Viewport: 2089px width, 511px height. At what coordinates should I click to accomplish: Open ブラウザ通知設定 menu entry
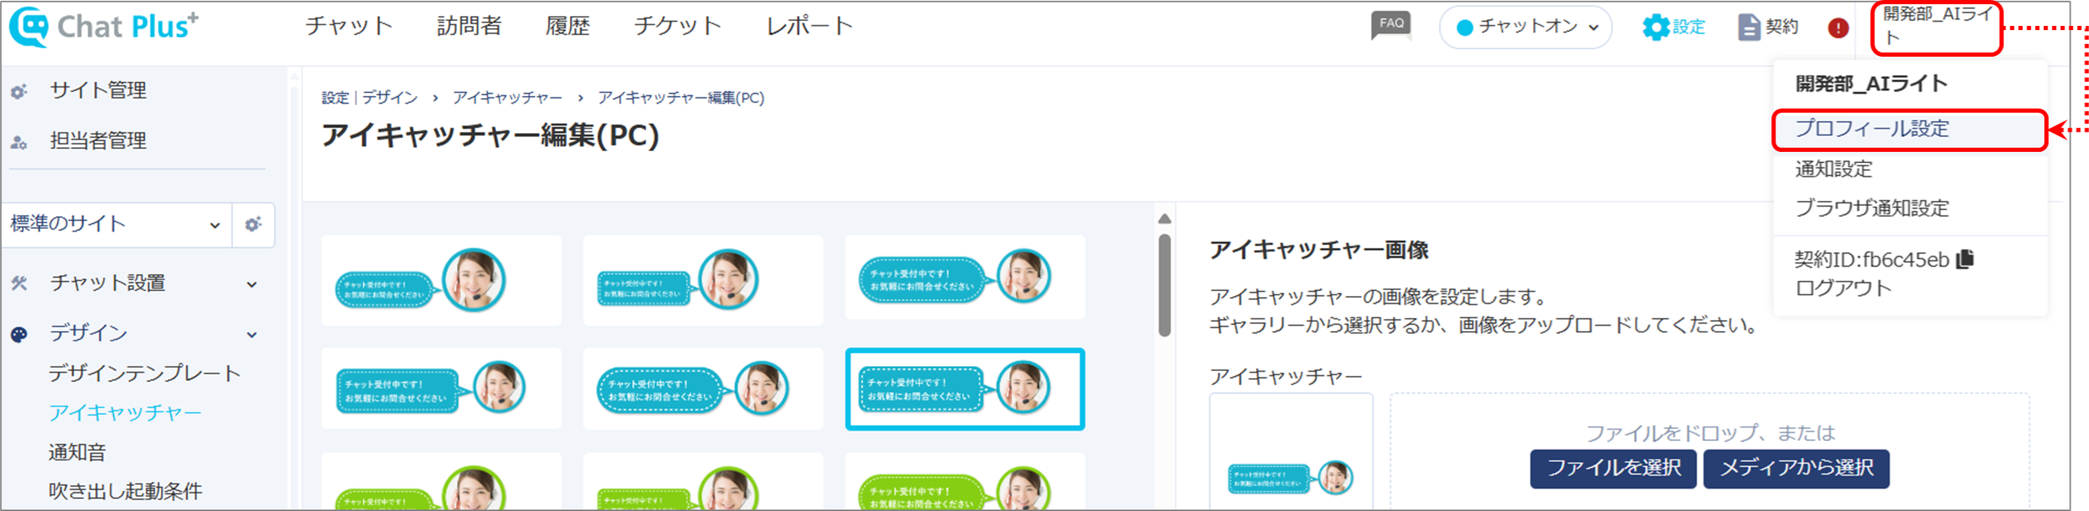coord(1872,208)
